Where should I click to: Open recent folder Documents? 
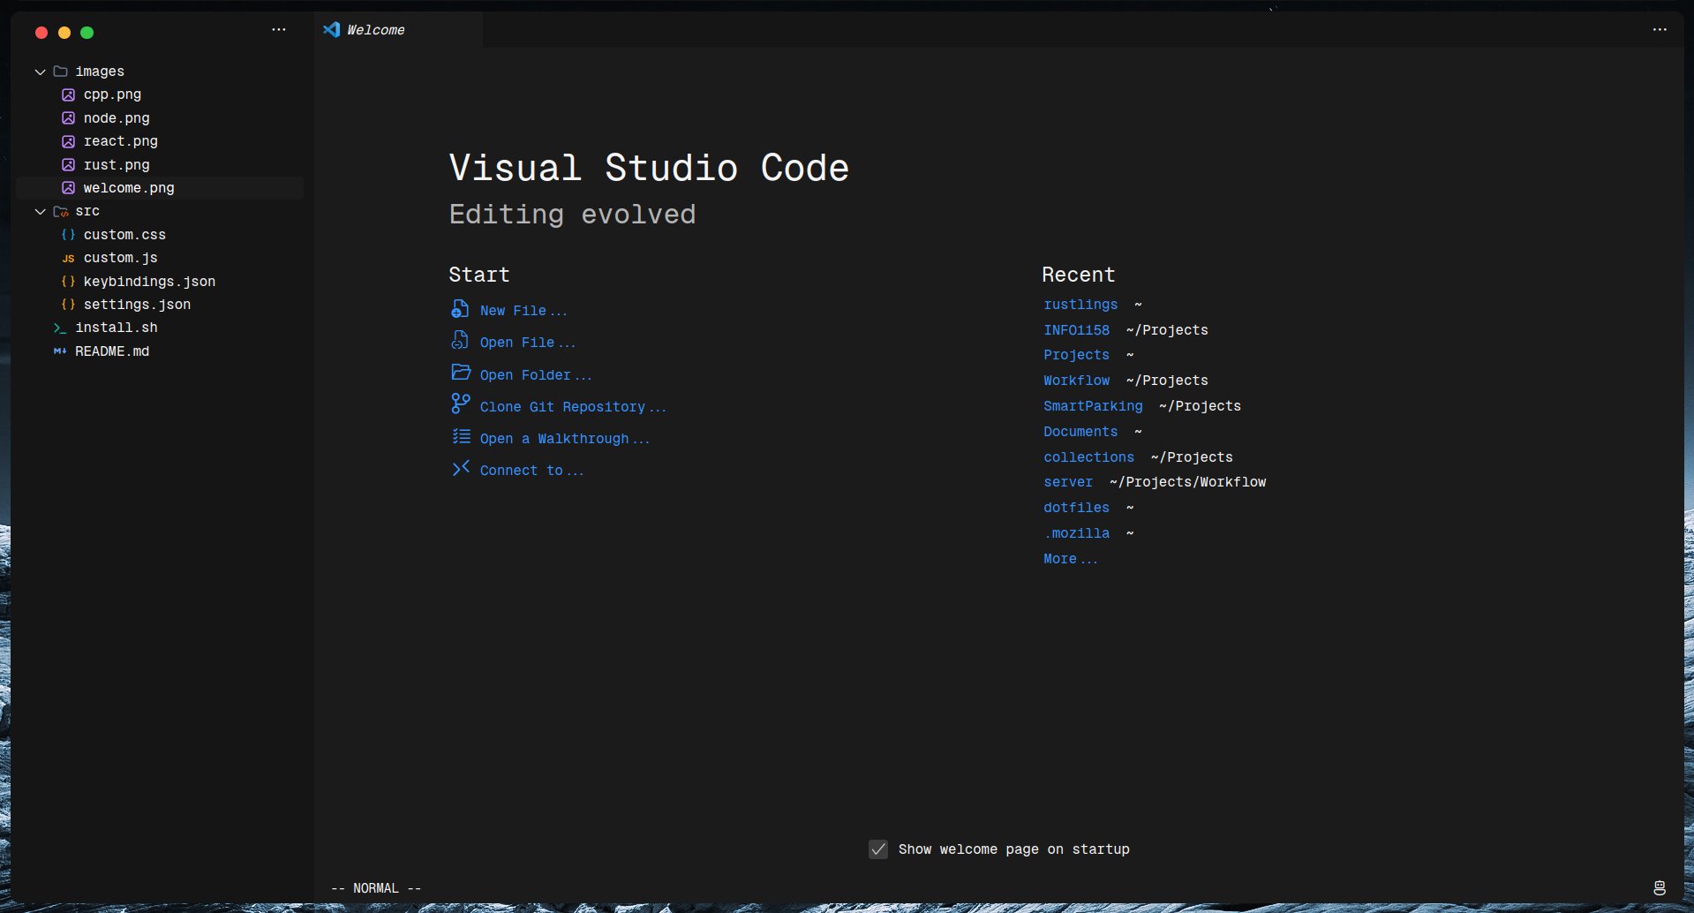(1080, 432)
